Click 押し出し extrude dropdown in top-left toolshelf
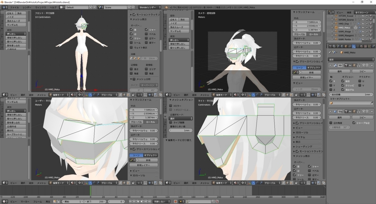This screenshot has height=204, width=376. [x=16, y=34]
